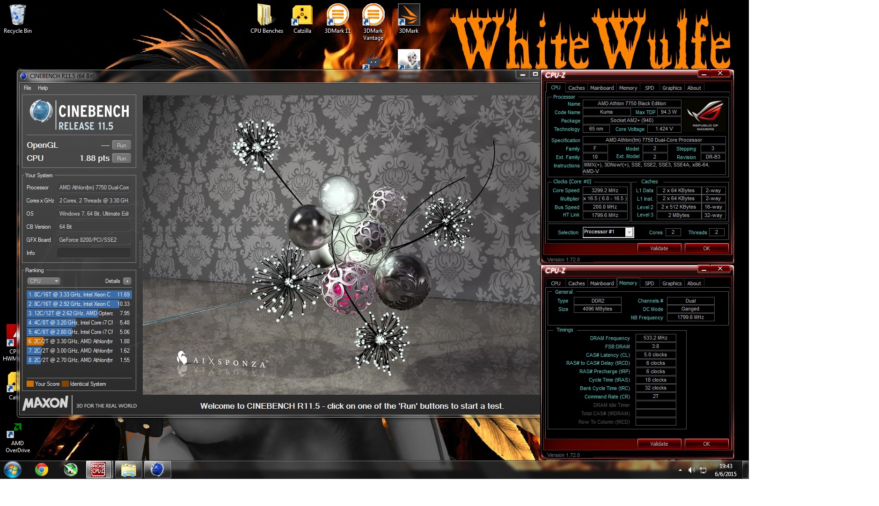This screenshot has height=506, width=879.
Task: Open Windows Explorer from the taskbar
Action: pyautogui.click(x=128, y=469)
